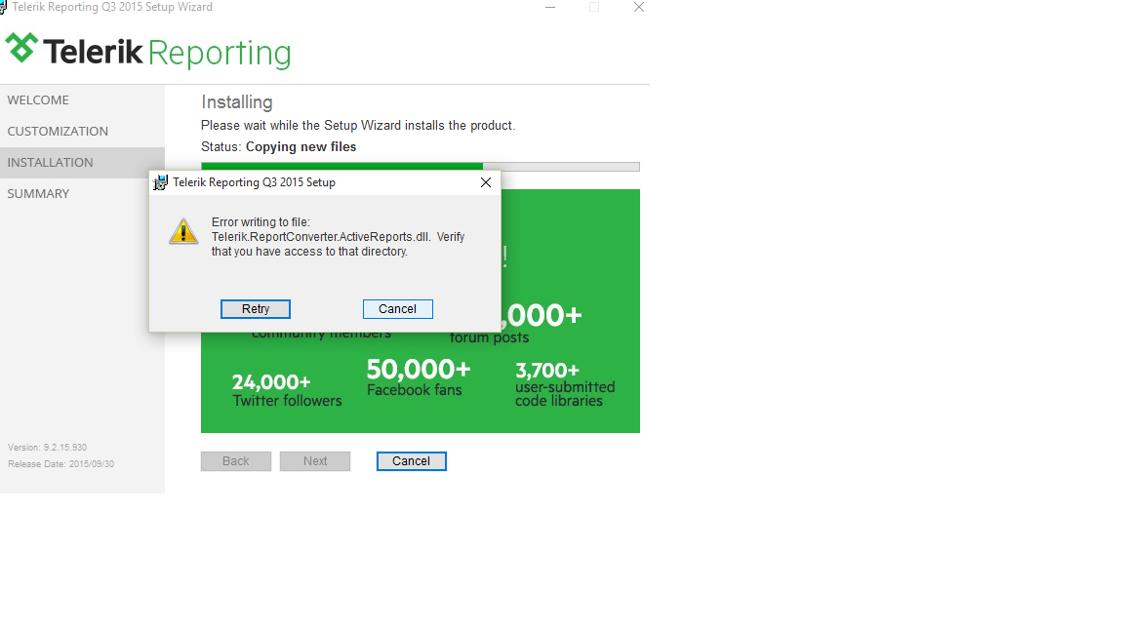Click the Telerik logo icon
1124x632 pixels.
click(x=21, y=48)
